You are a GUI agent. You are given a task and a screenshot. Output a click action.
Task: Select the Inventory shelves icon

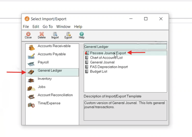(x=31, y=80)
